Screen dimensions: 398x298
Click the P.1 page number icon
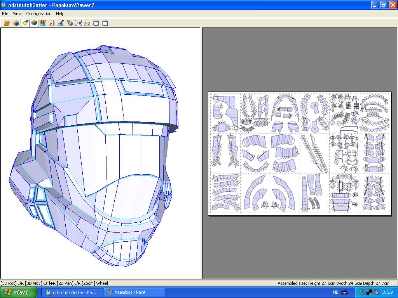pos(52,23)
